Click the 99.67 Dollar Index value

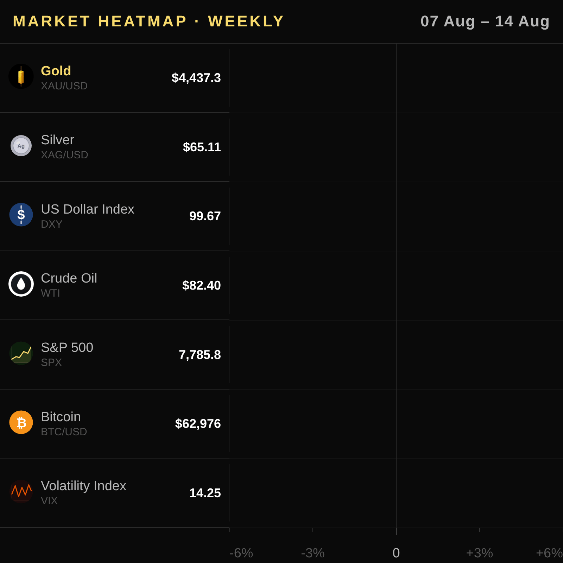(205, 216)
